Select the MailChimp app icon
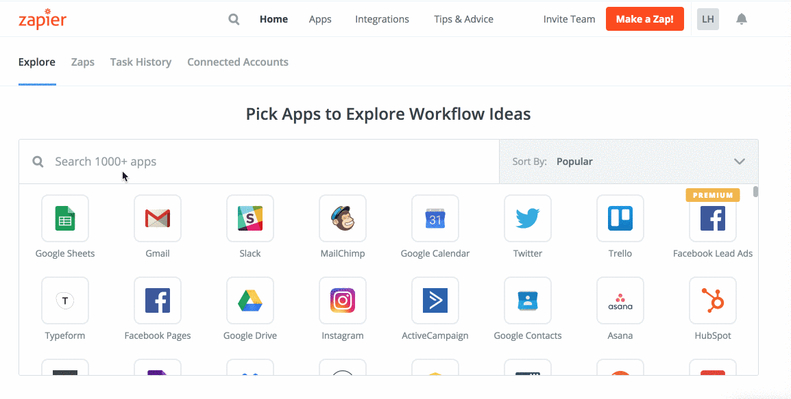 click(343, 218)
